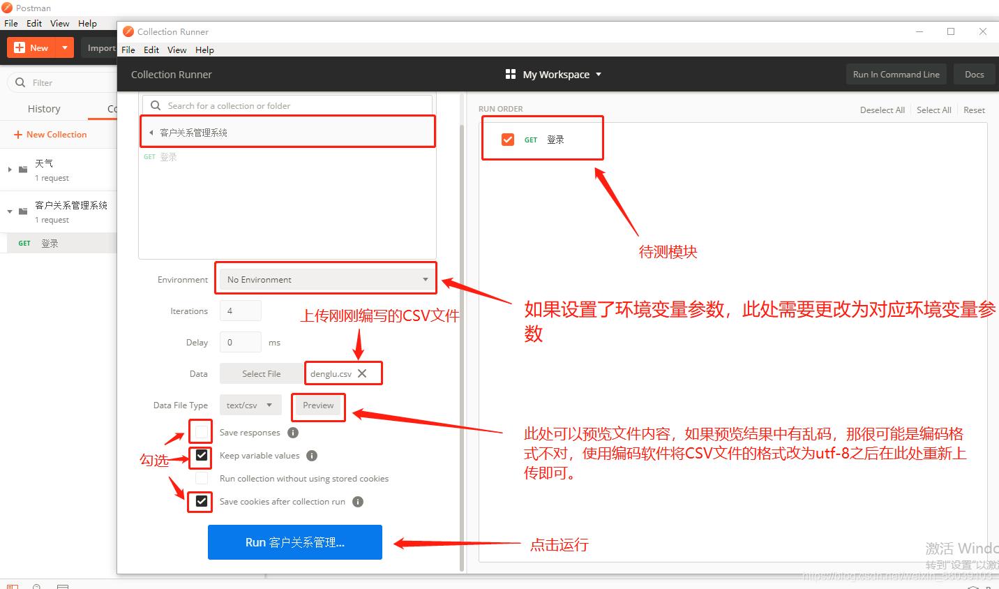This screenshot has height=589, width=999.
Task: Click the runner left panel scrollbar
Action: tap(461, 348)
